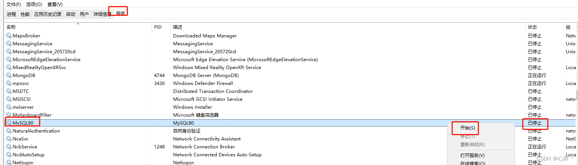The width and height of the screenshot is (578, 165).
Task: Click the MapsBroker service icon
Action: 9,36
